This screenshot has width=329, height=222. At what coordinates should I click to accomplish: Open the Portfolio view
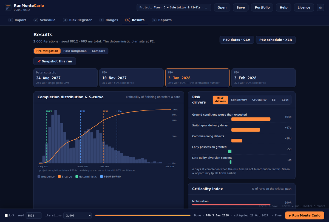(x=262, y=7)
